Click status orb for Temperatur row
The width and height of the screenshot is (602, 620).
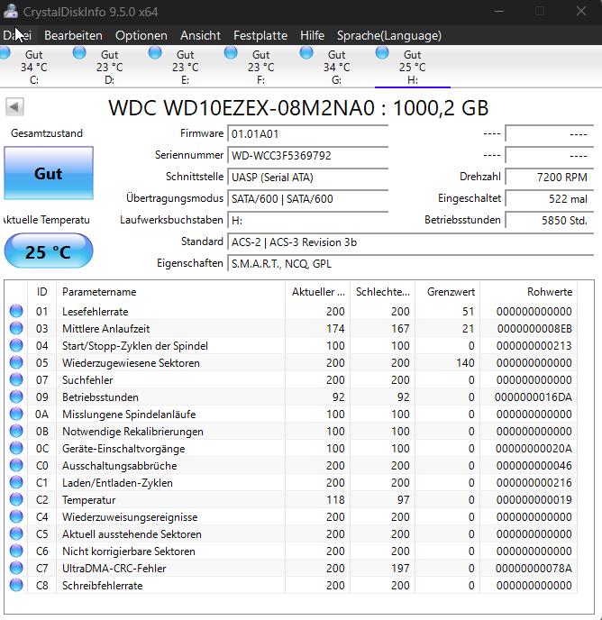tap(16, 500)
